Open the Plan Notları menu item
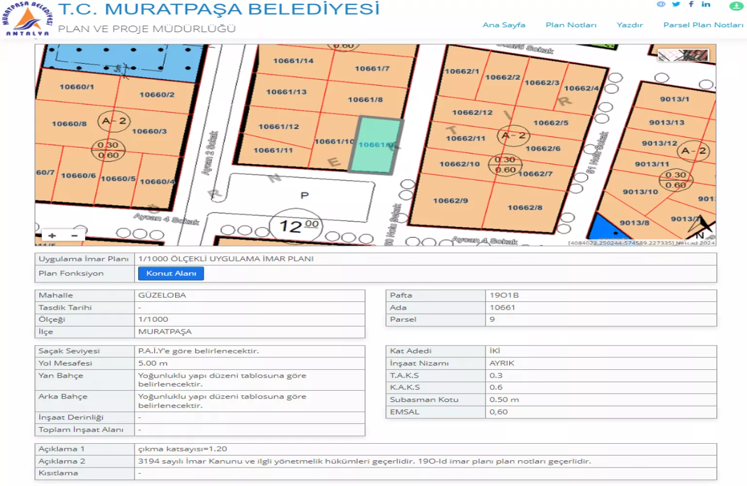 pos(570,25)
